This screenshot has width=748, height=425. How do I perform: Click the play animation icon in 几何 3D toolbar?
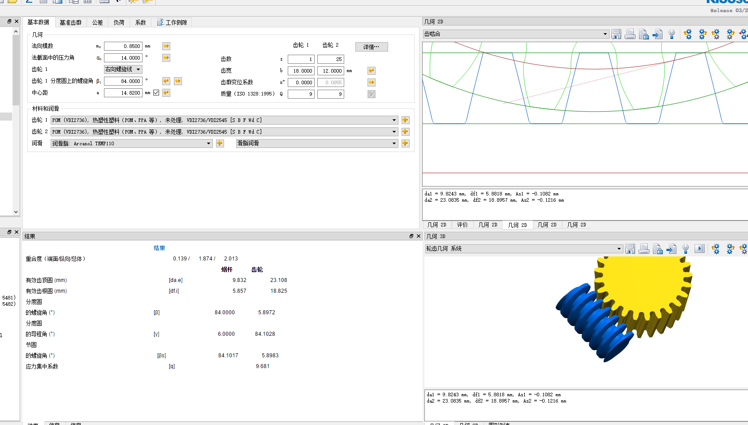[x=699, y=249]
